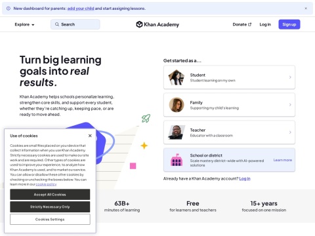
Task: Choose the Family card
Action: pos(229,105)
